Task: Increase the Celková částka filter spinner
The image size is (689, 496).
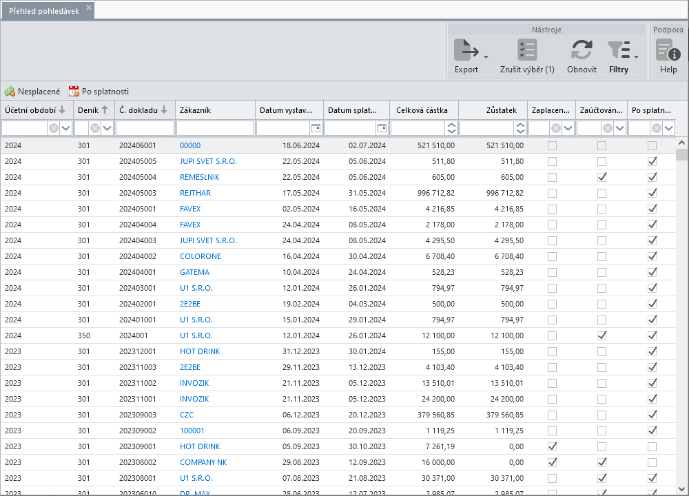Action: pyautogui.click(x=451, y=125)
